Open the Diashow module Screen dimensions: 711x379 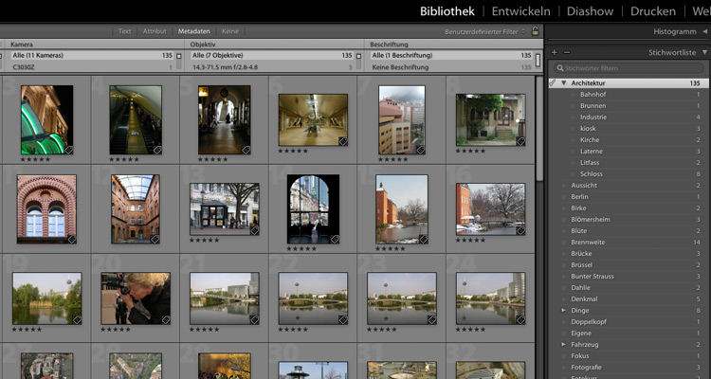[590, 11]
